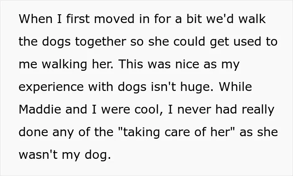Viewport: 293px width, 176px height.
Task: Click the word "never" in fifth line
Action: point(194,110)
